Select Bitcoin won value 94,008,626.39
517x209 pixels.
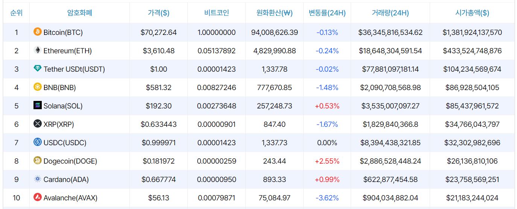click(275, 32)
